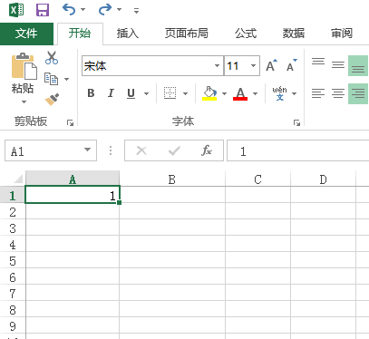Open the 页面布局 tab
Screen dimensions: 369x339
click(x=187, y=34)
